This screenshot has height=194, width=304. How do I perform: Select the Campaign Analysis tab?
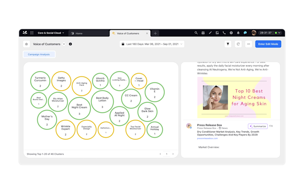click(39, 55)
